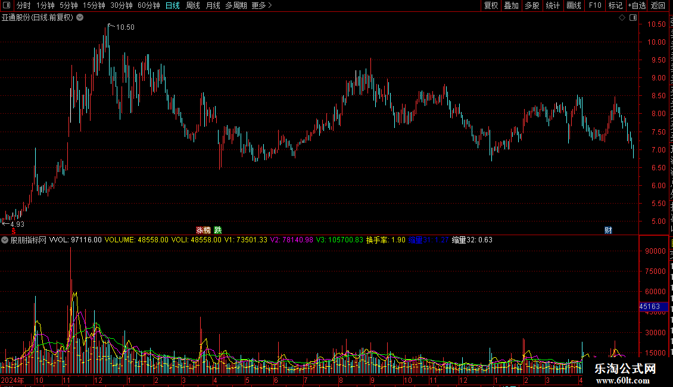Click the V3: 105700.83 indicator value
The height and width of the screenshot is (387, 673).
tap(339, 240)
